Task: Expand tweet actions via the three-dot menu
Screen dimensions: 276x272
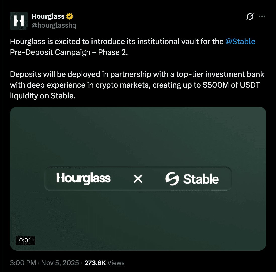Action: (x=262, y=16)
